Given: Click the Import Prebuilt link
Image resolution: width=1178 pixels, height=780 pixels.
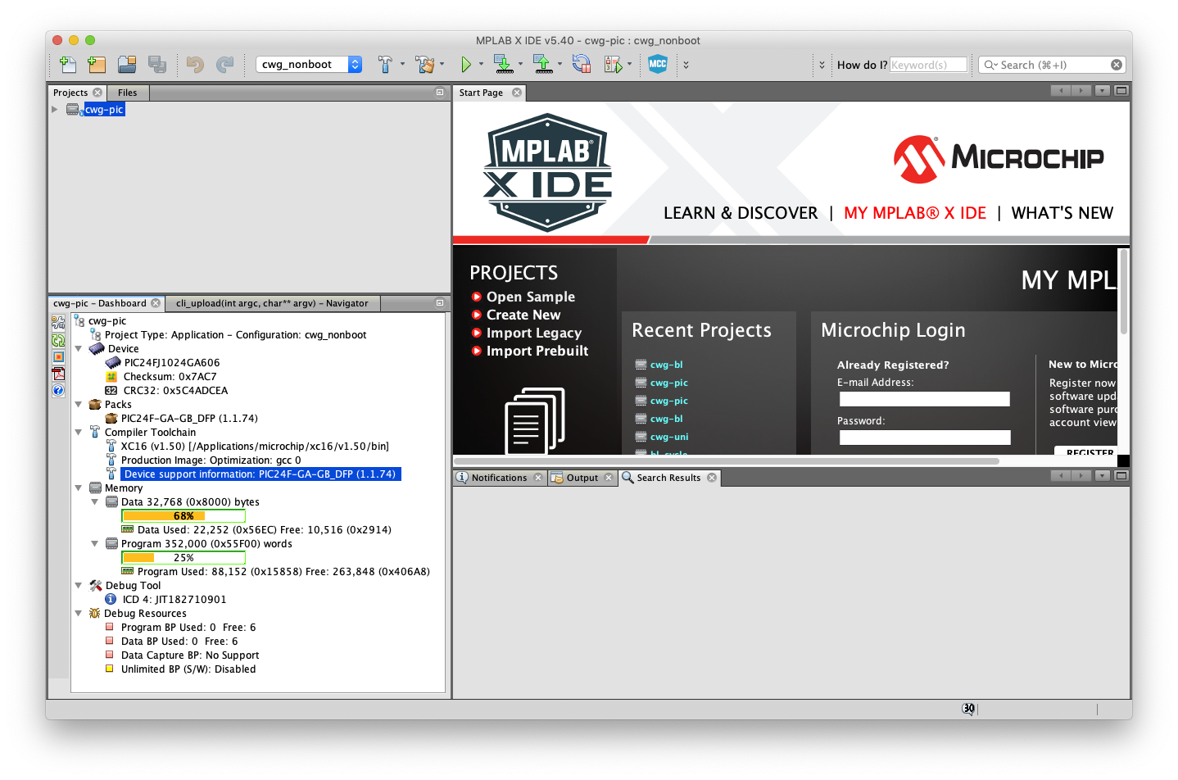Looking at the screenshot, I should tap(537, 351).
